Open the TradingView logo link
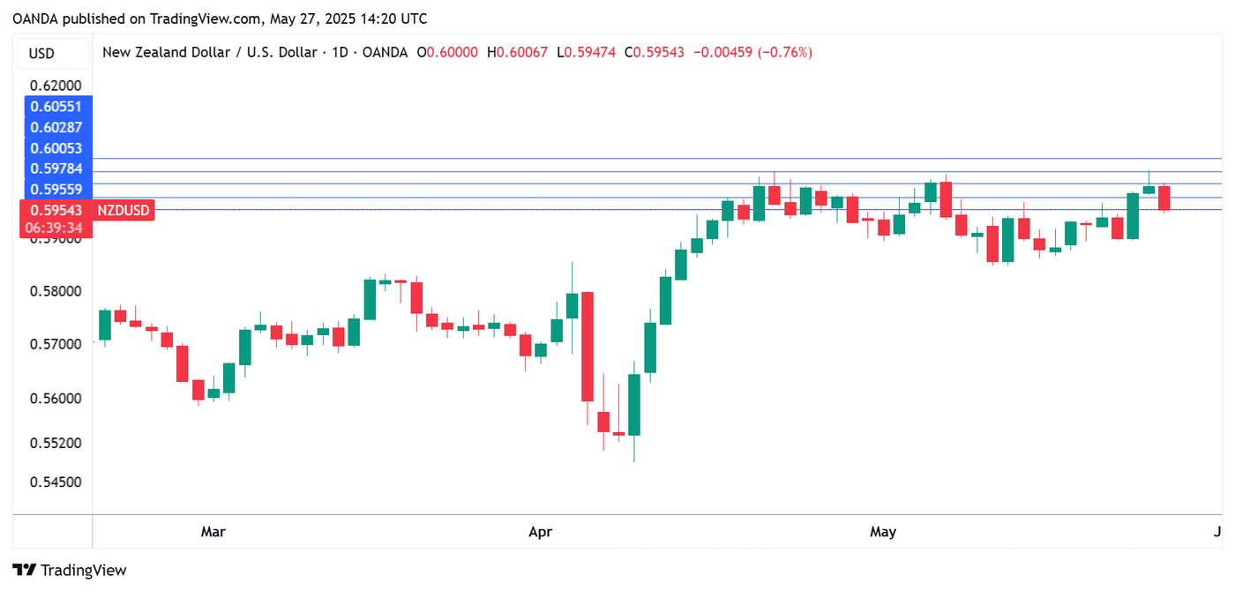This screenshot has height=591, width=1235. point(70,570)
